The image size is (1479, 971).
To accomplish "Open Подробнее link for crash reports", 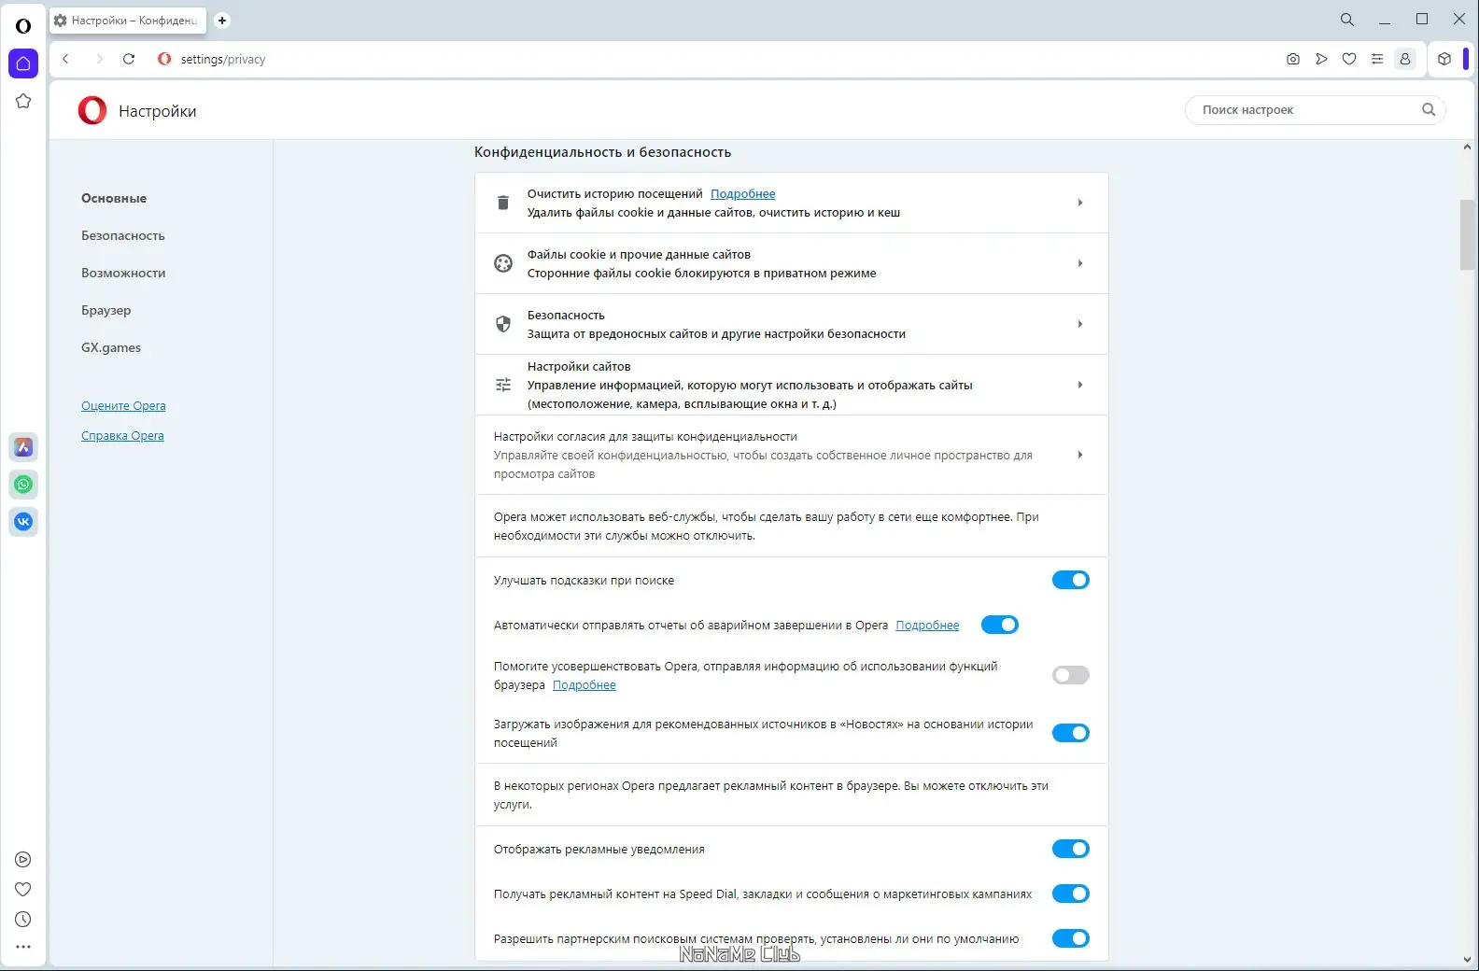I will tap(927, 626).
